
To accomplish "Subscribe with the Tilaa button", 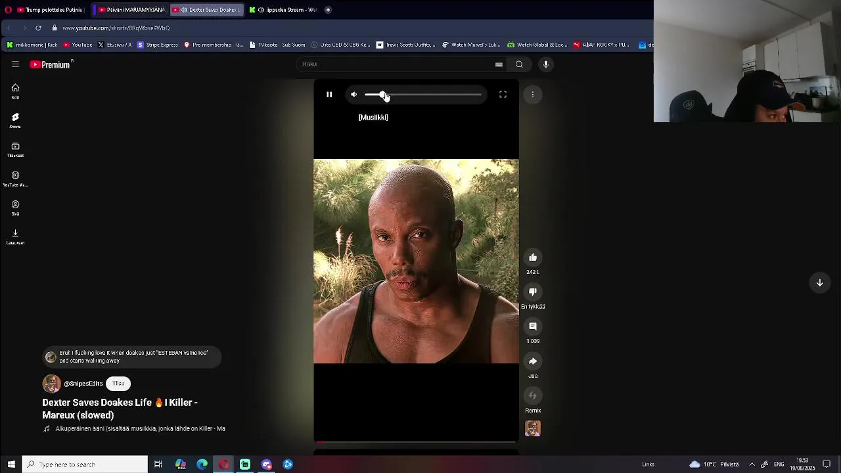I will [118, 384].
